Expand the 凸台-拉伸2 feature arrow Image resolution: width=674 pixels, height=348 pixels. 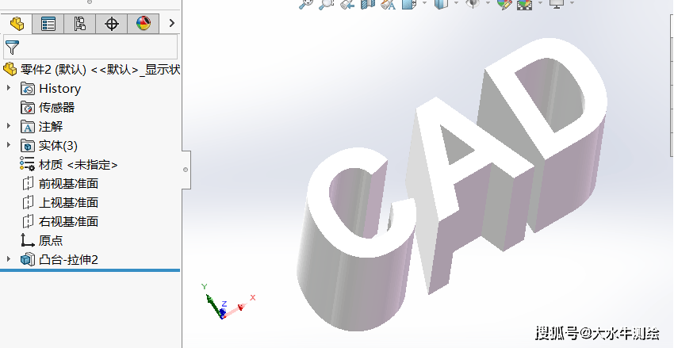(x=8, y=259)
